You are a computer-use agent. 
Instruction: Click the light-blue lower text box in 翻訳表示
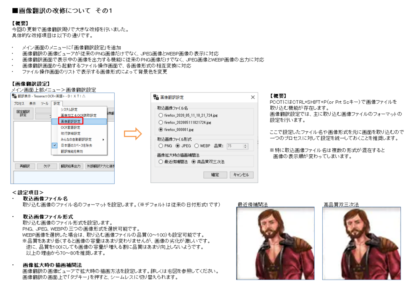point(64,177)
